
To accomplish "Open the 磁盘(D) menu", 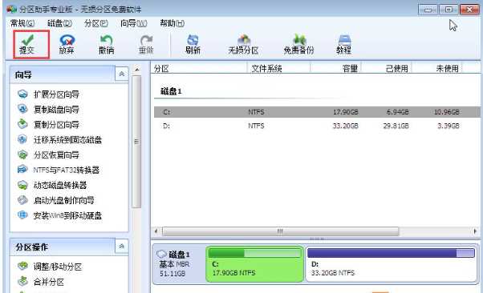I will 59,23.
